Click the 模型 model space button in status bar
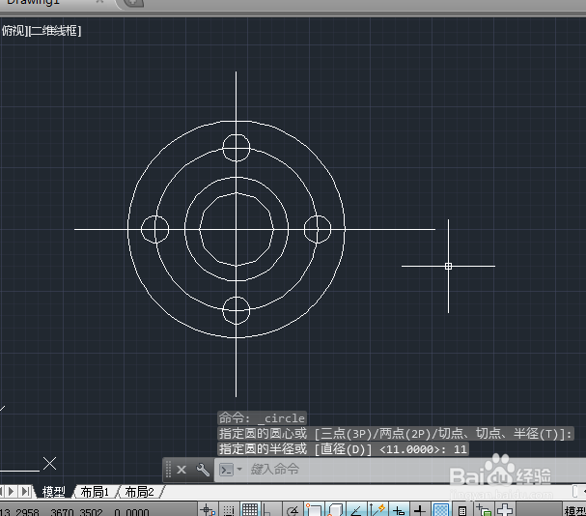 tap(574, 511)
